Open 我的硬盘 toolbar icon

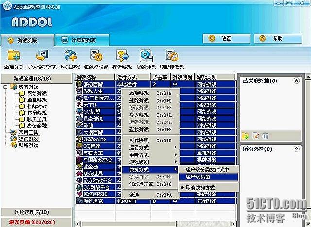tap(146, 55)
